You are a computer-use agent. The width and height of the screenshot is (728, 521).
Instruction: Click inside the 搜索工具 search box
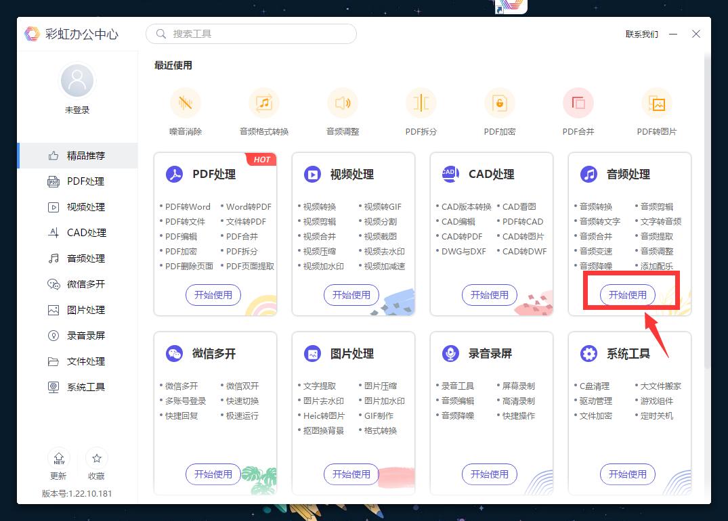(251, 33)
